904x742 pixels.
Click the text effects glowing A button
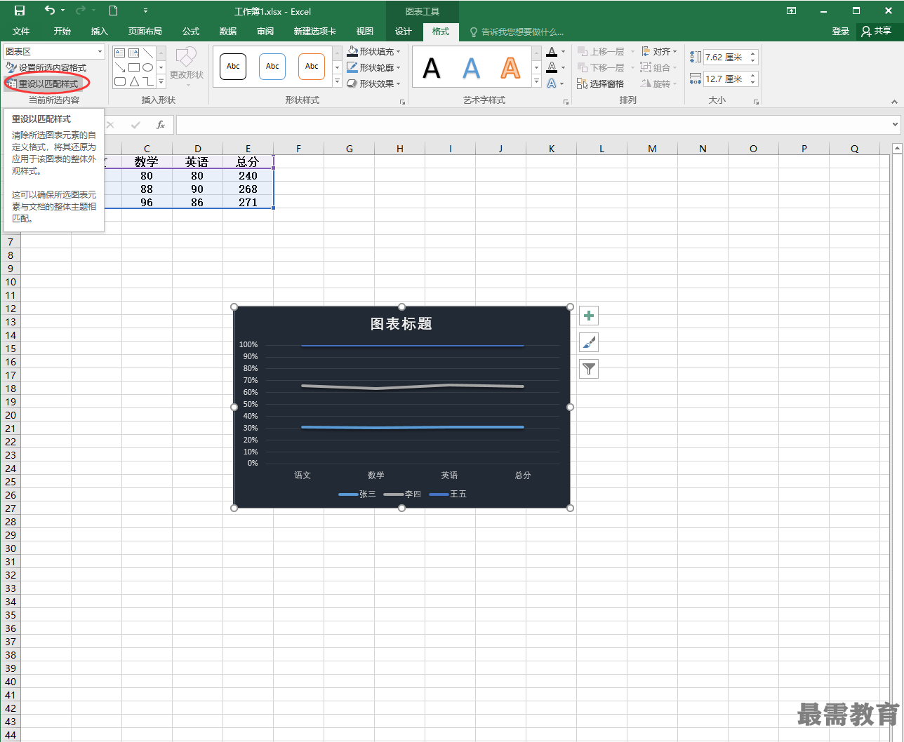(x=552, y=83)
